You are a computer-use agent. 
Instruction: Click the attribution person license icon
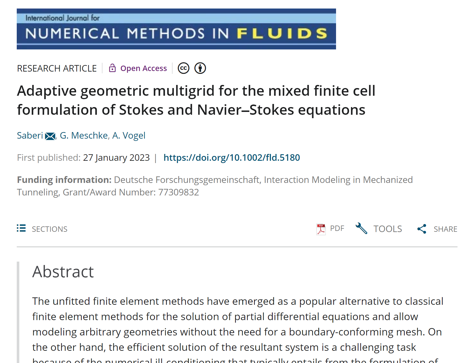pyautogui.click(x=200, y=68)
